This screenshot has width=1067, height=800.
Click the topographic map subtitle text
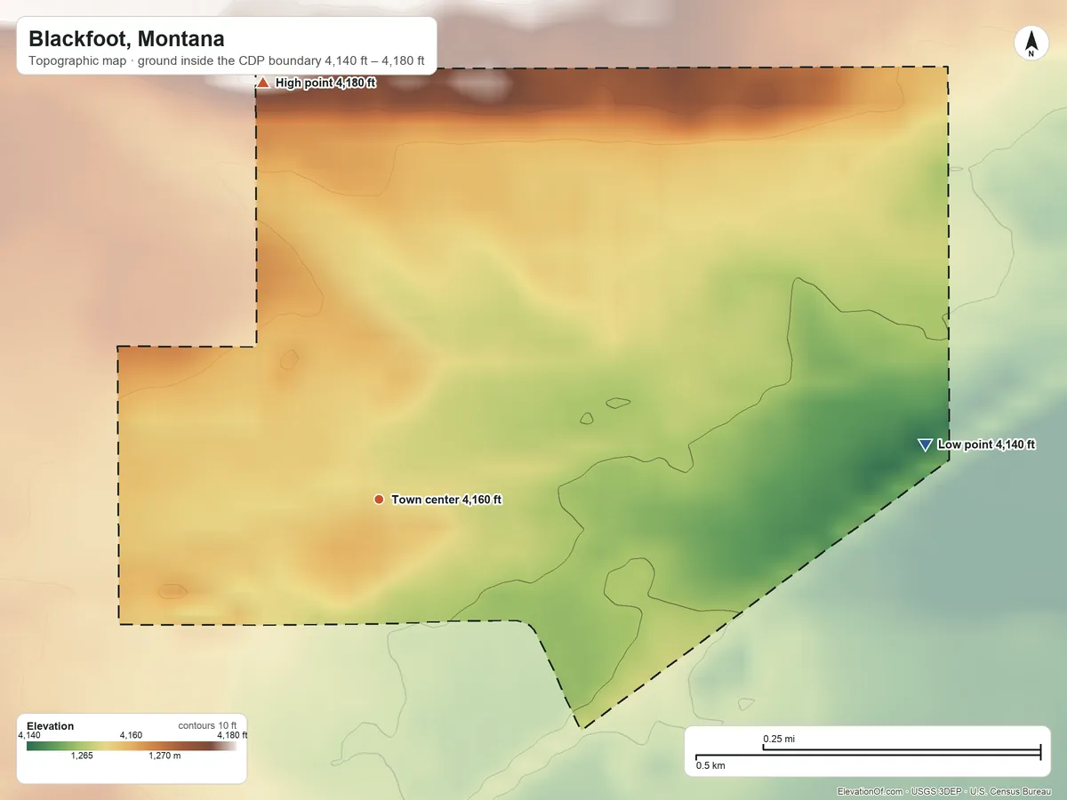[227, 63]
